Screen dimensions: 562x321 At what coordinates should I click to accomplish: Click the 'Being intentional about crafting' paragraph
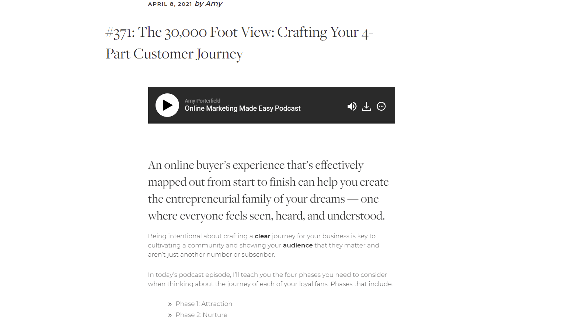point(263,245)
